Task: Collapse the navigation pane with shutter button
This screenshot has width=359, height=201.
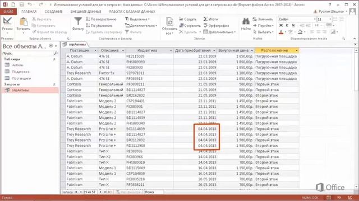Action: [x=56, y=46]
